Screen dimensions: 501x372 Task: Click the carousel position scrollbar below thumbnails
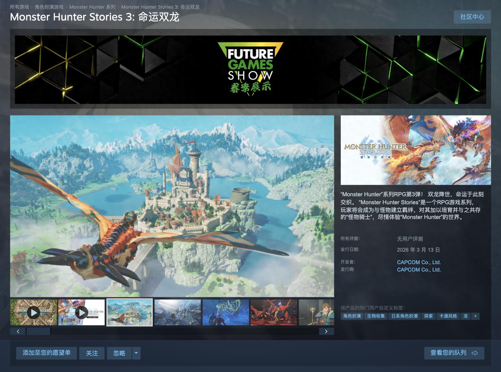(x=38, y=331)
